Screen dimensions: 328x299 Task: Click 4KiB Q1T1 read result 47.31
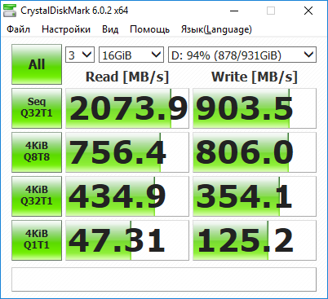click(x=127, y=240)
